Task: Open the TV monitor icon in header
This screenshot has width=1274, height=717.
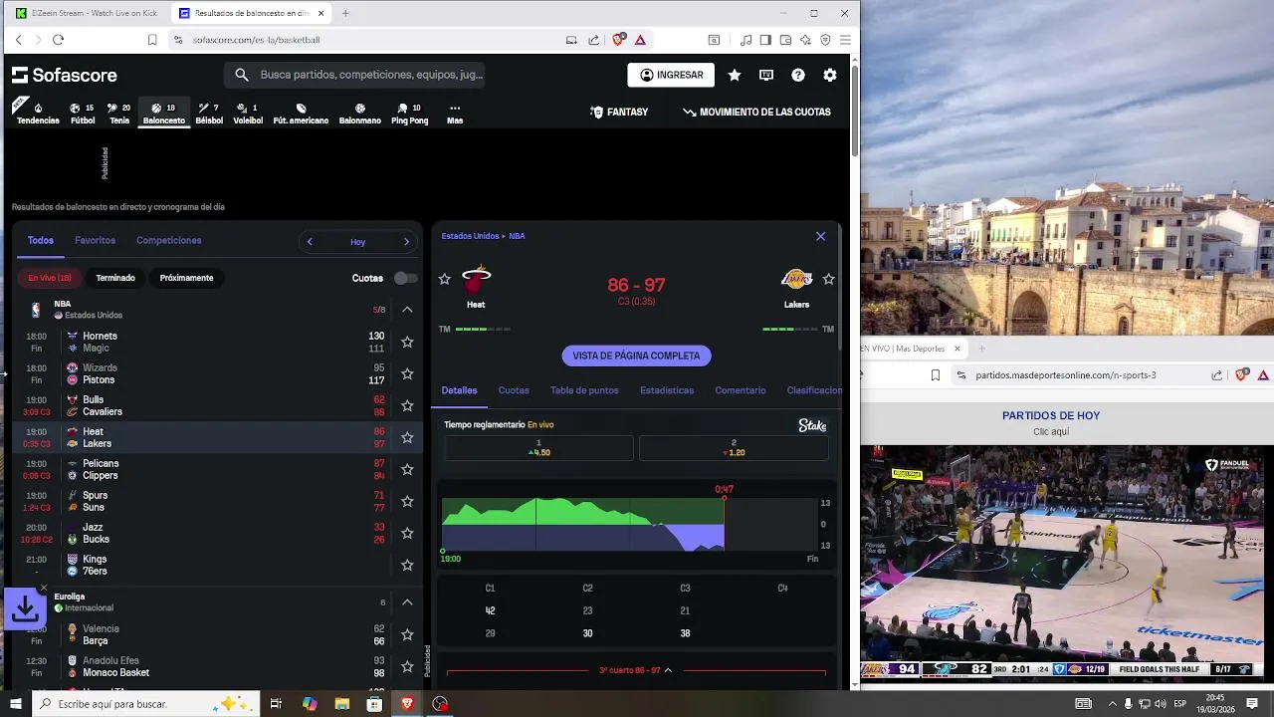Action: coord(766,75)
